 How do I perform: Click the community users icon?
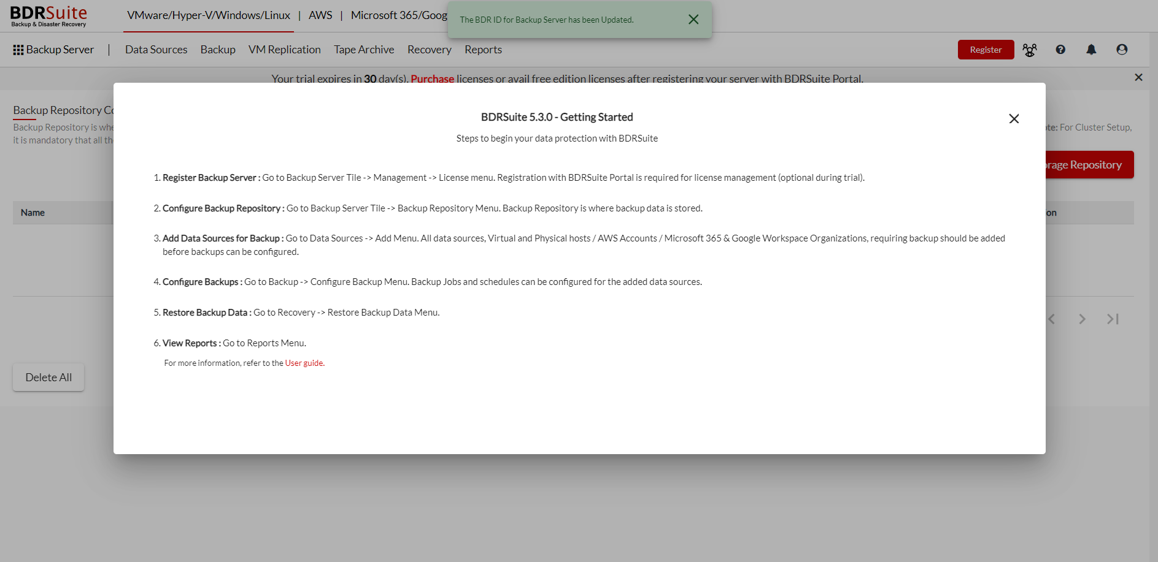(x=1030, y=50)
